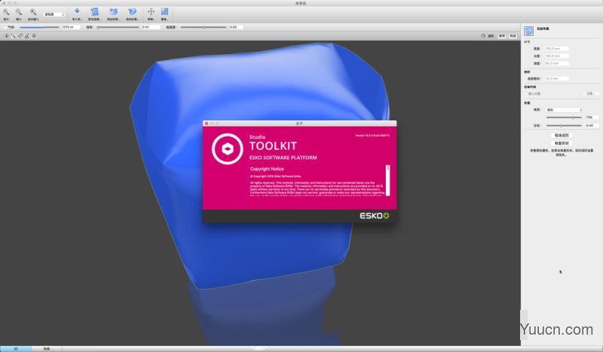
Task: Click the settings button beside the insert object checkbox
Action: (x=591, y=94)
